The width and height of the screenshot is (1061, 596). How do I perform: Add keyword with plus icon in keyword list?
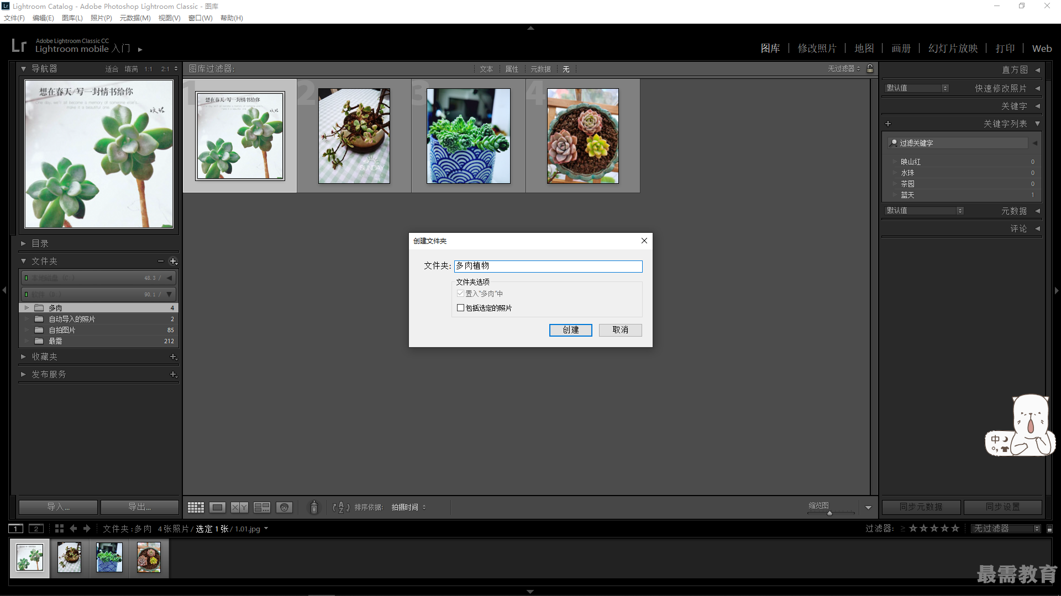click(x=888, y=124)
